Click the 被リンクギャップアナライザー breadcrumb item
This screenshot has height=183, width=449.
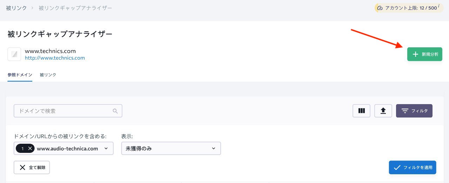[75, 8]
